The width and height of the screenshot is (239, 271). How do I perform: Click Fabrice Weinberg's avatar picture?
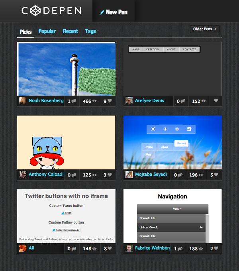click(129, 248)
